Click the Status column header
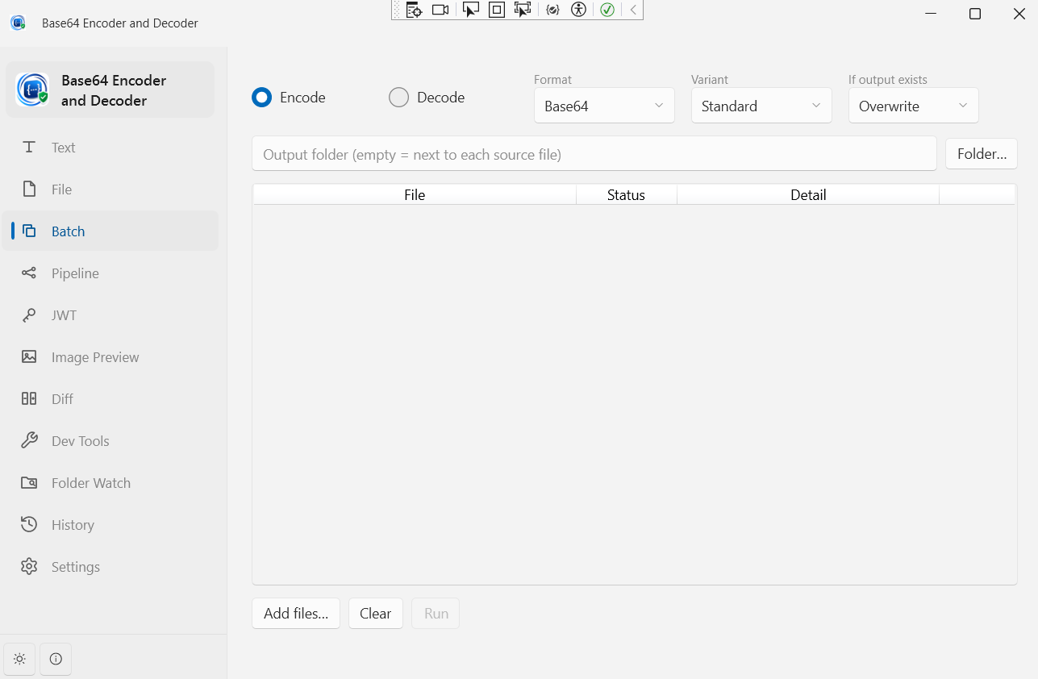The width and height of the screenshot is (1038, 679). point(627,194)
